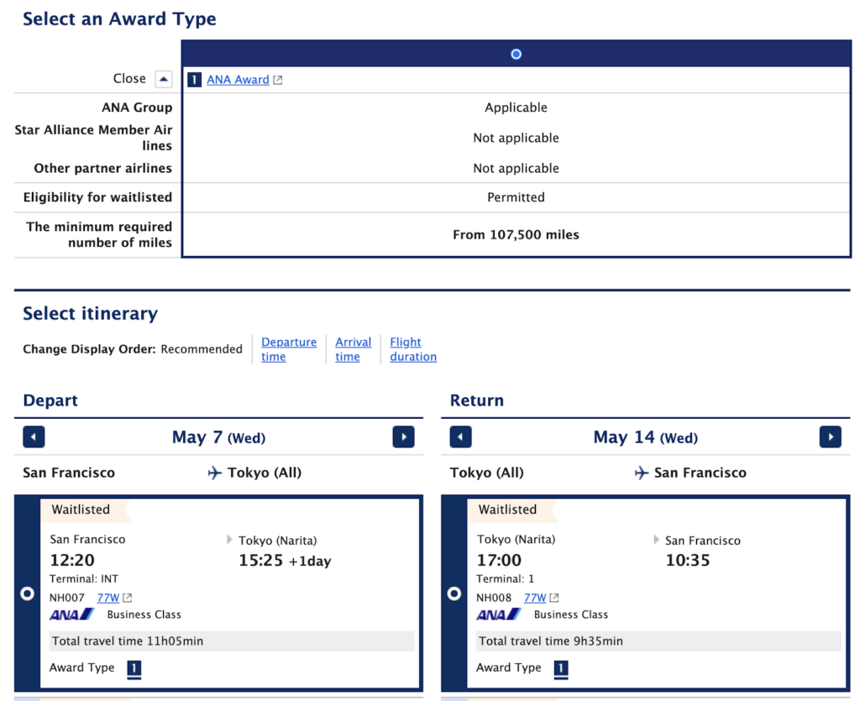Collapse award details with Close arrow
Image resolution: width=860 pixels, height=701 pixels.
(164, 79)
